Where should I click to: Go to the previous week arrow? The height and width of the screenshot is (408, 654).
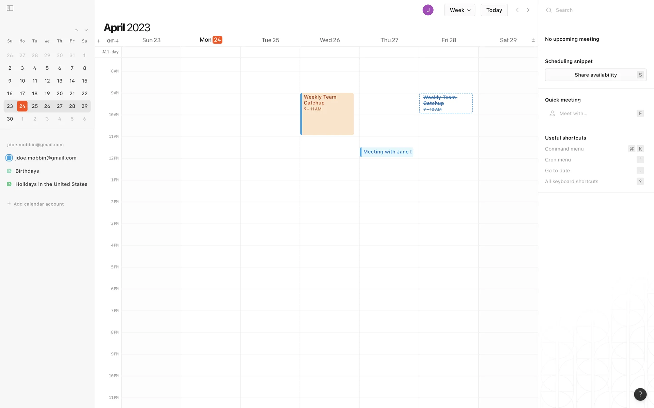(x=517, y=10)
